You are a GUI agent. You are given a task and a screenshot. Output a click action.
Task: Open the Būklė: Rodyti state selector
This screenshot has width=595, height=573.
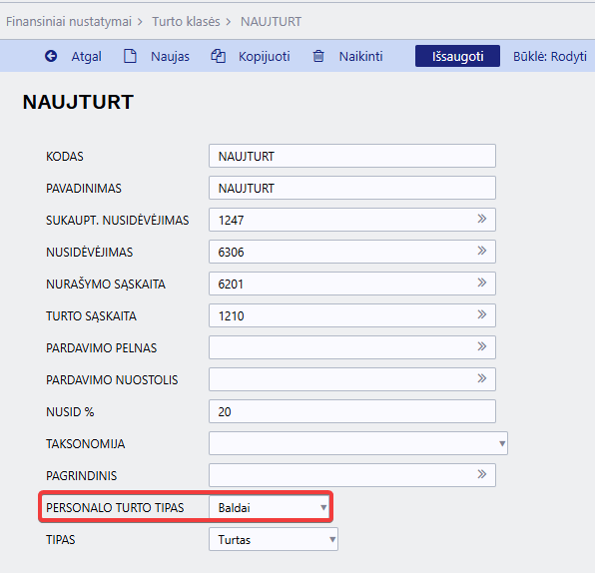(x=550, y=56)
